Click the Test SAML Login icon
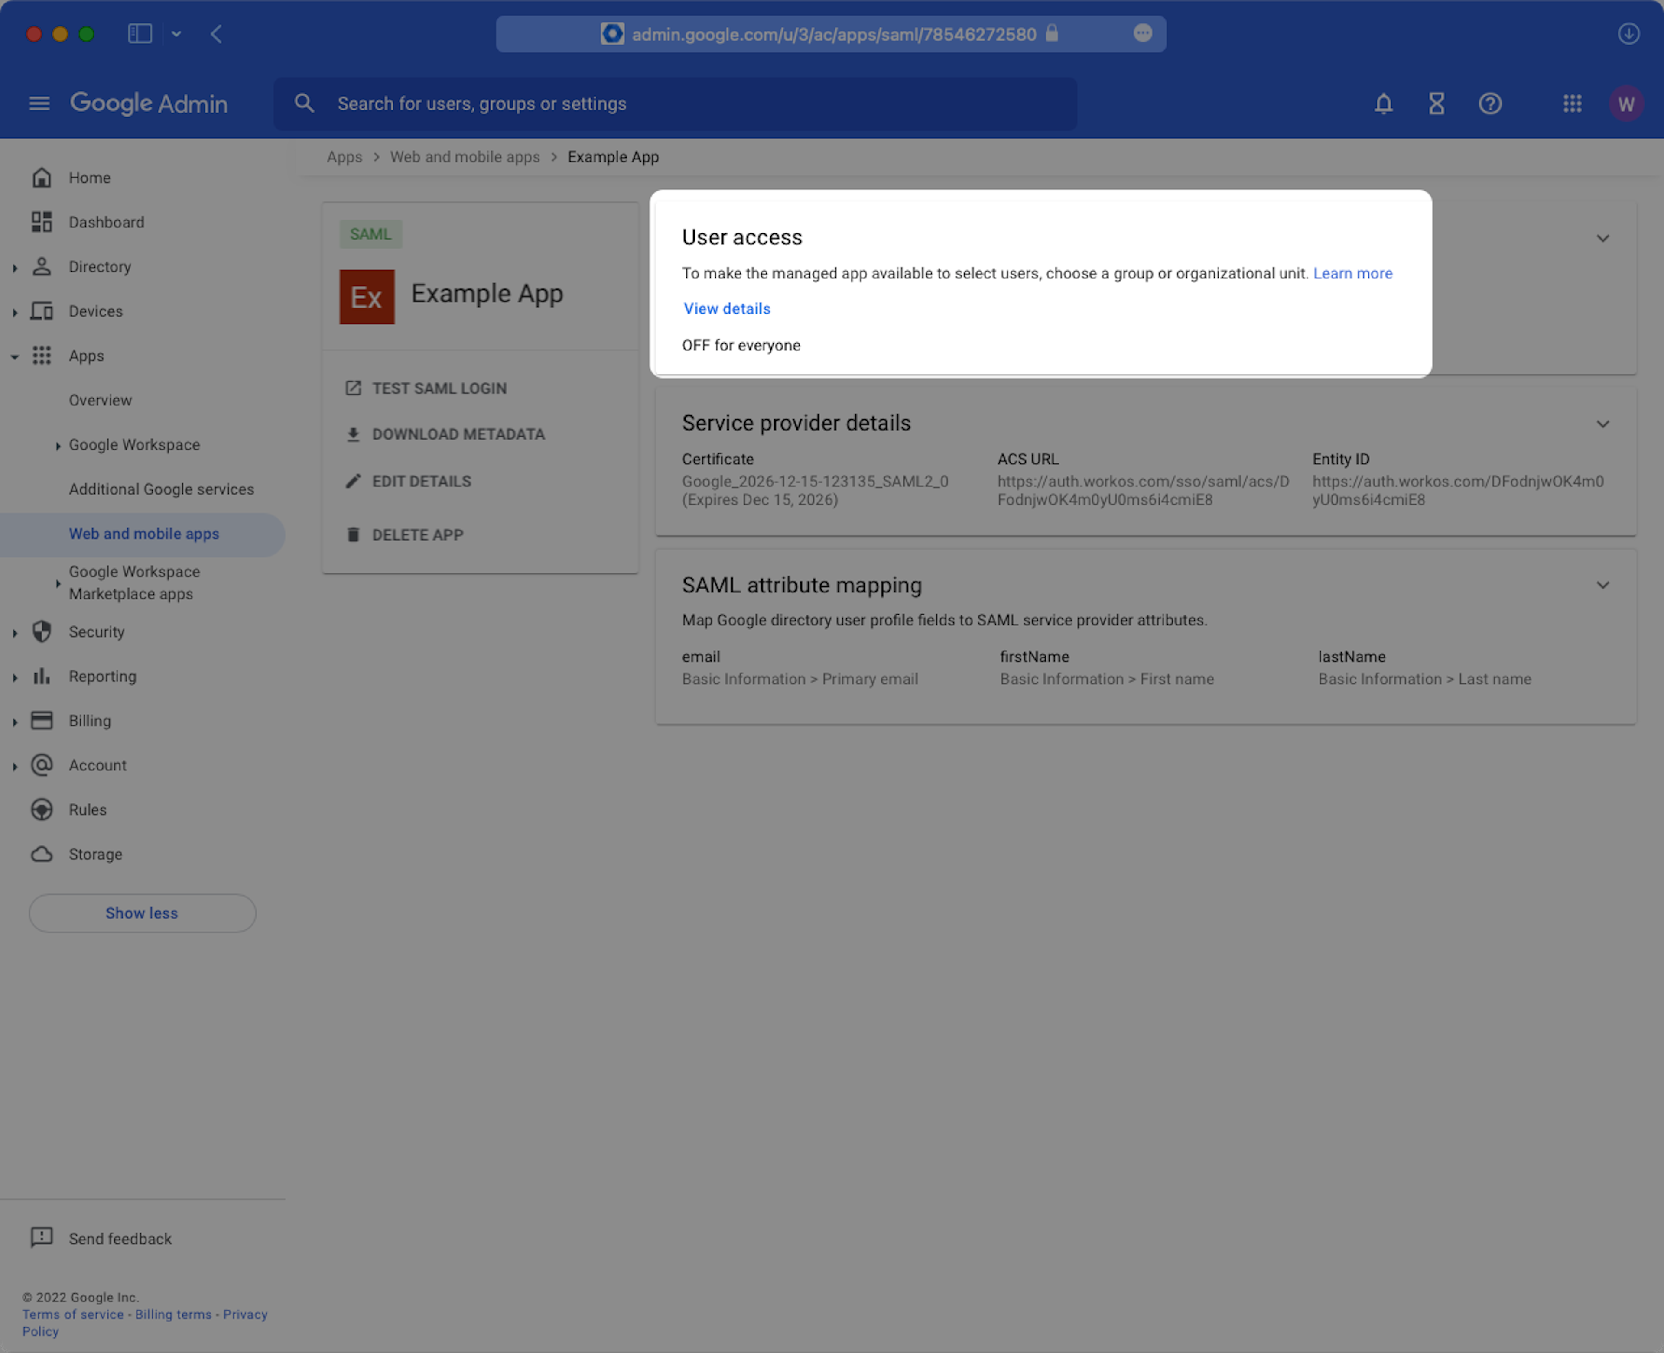The height and width of the screenshot is (1353, 1664). [353, 388]
